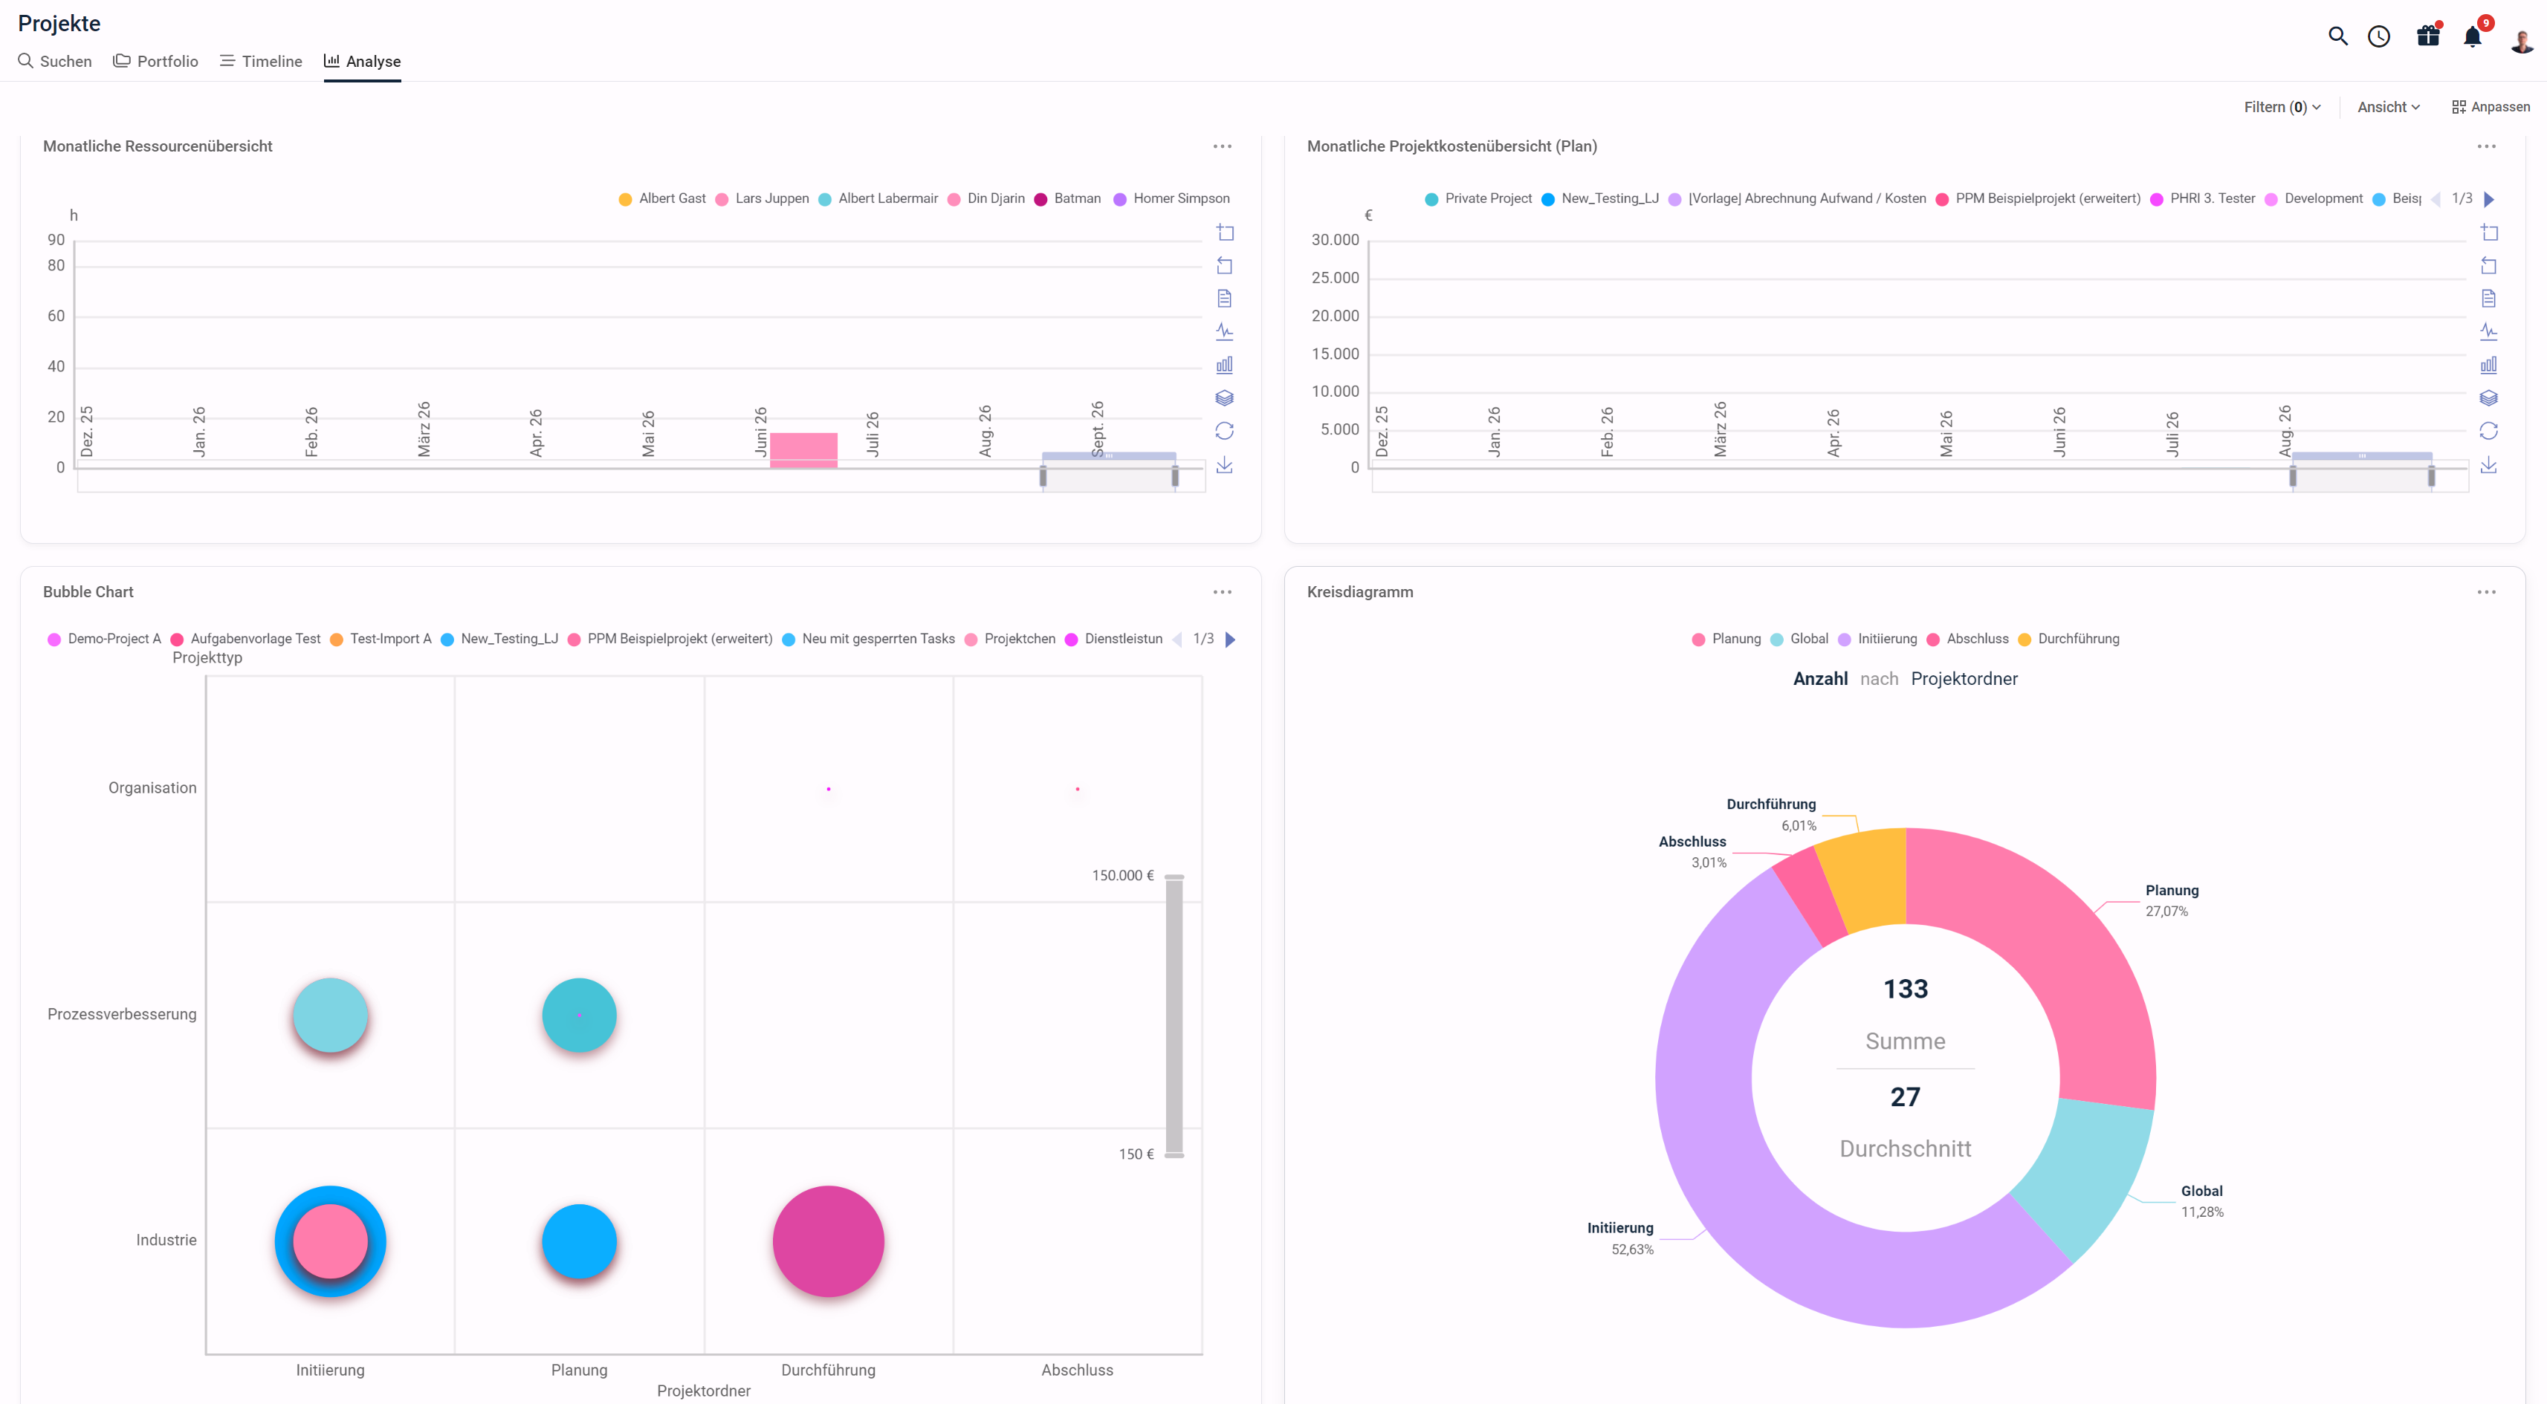
Task: Open the global search magnifier icon
Action: 2337,36
